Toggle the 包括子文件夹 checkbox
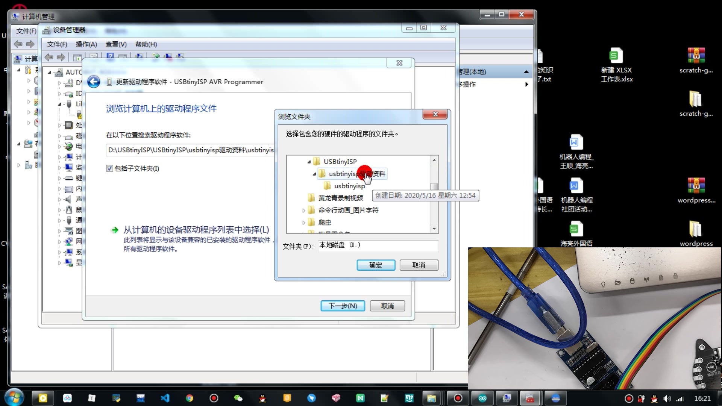The height and width of the screenshot is (406, 722). click(109, 168)
